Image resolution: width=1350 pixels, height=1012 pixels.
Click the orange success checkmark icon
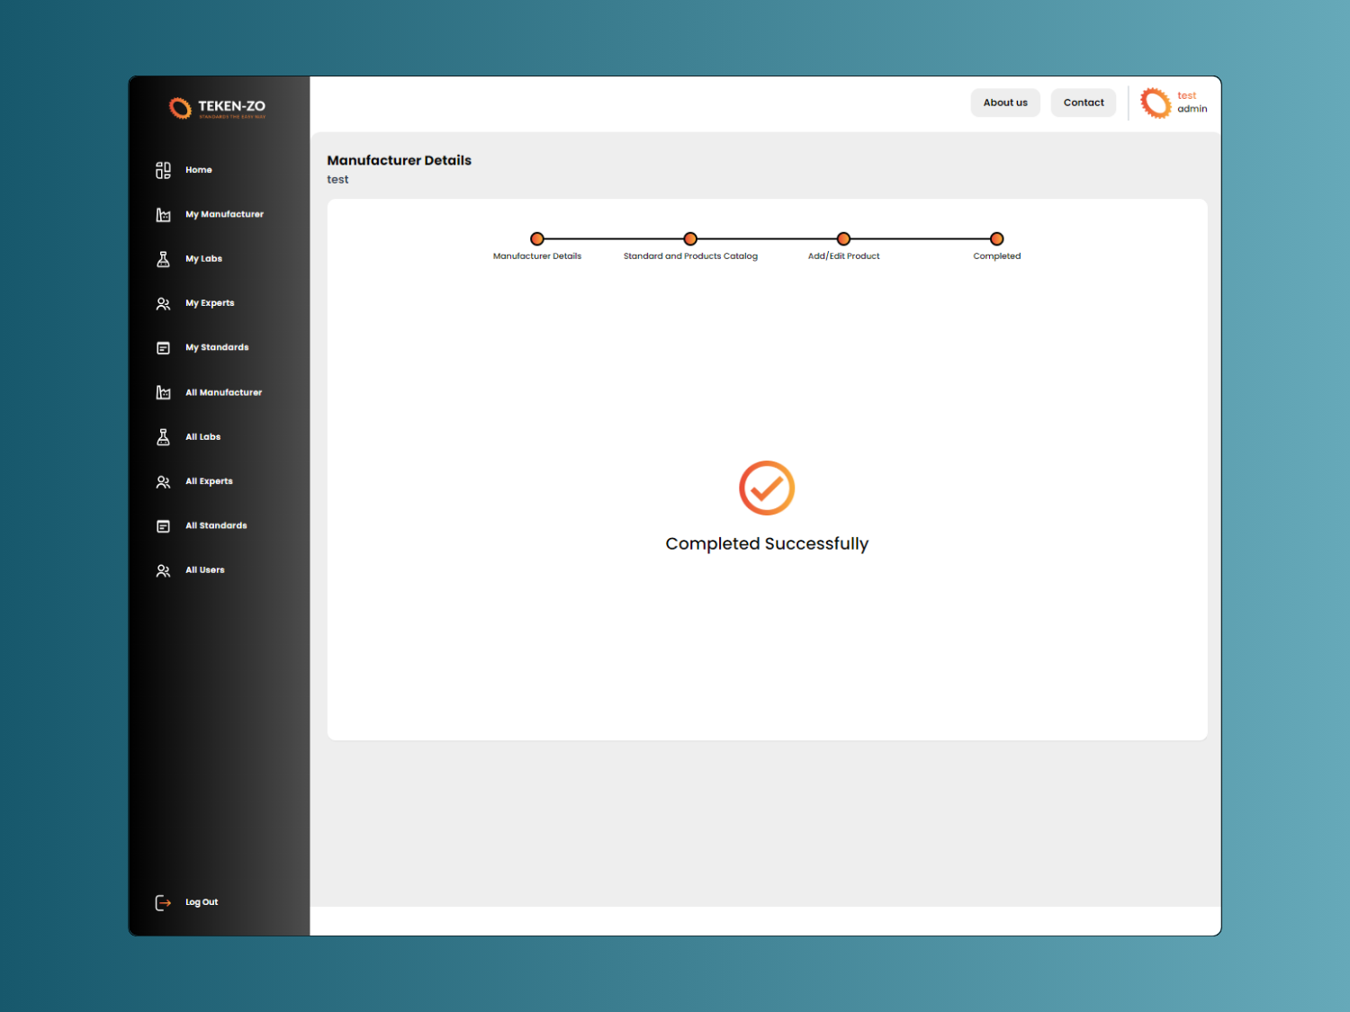pyautogui.click(x=767, y=488)
